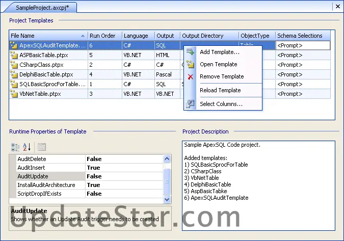Click the DelphiBasicTable.ptpx file icon
Viewport: 344px width, 241px height.
[x=14, y=74]
